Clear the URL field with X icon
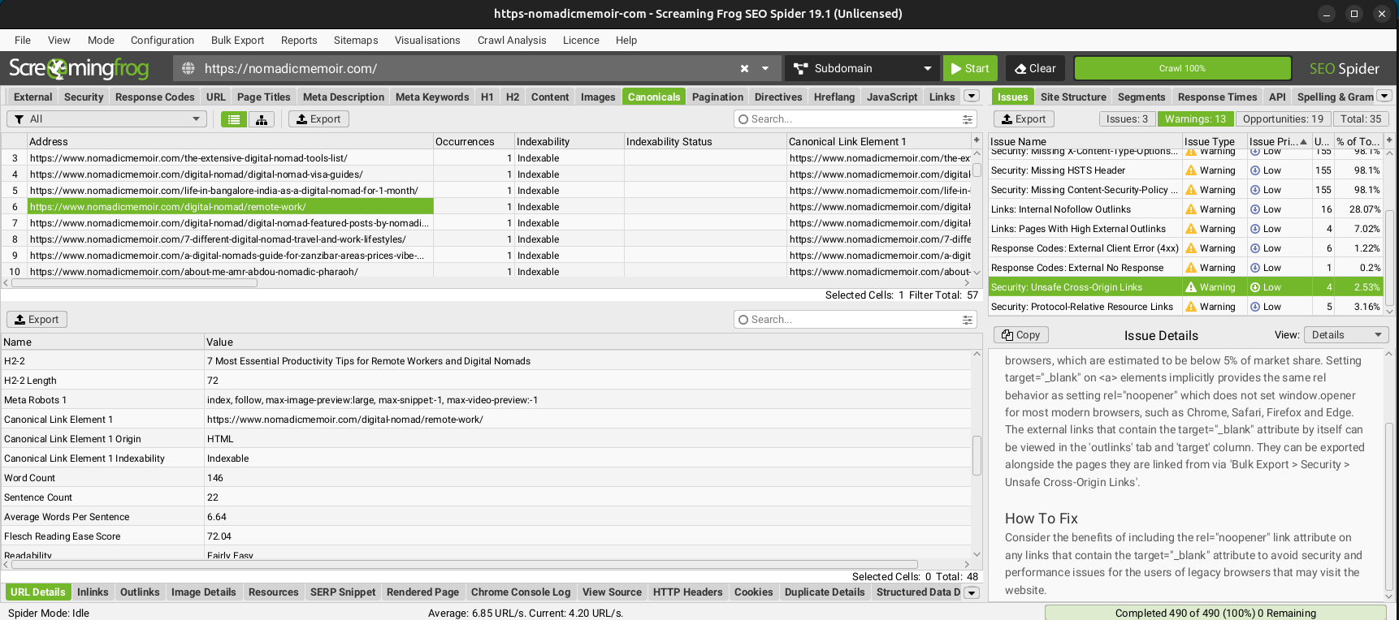 point(744,69)
